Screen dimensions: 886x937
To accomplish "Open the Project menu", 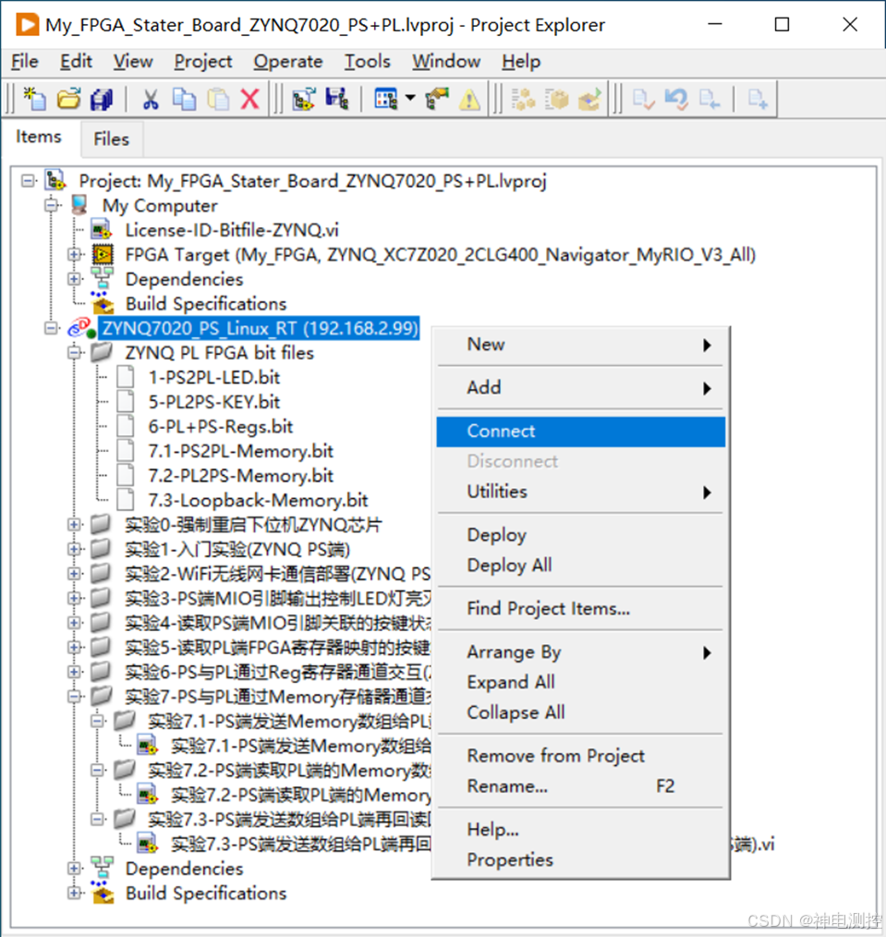I will pyautogui.click(x=202, y=62).
